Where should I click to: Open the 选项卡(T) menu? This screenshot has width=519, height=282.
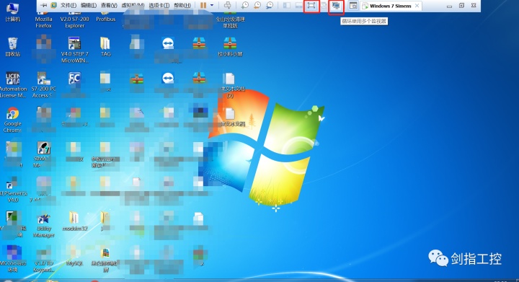point(159,5)
